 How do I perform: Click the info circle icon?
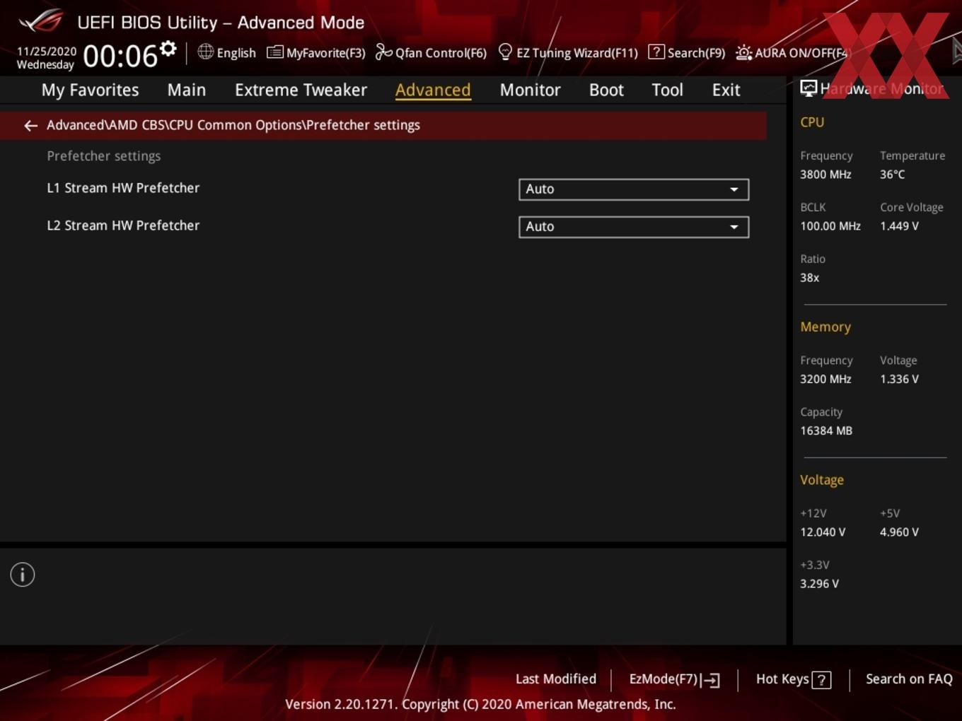(x=23, y=575)
